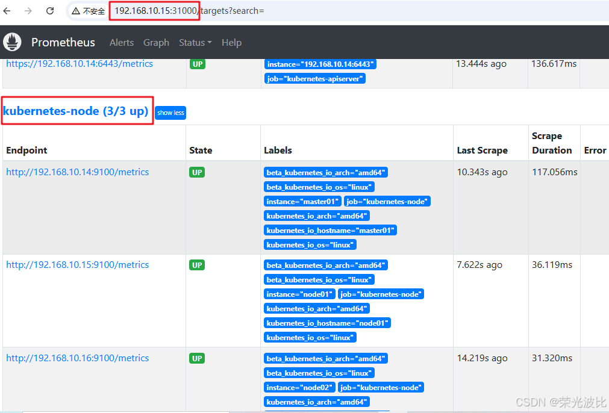Click the State column header

click(x=201, y=151)
